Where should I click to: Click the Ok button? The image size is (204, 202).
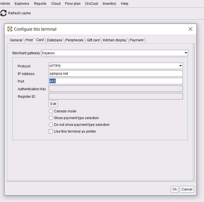point(174,189)
